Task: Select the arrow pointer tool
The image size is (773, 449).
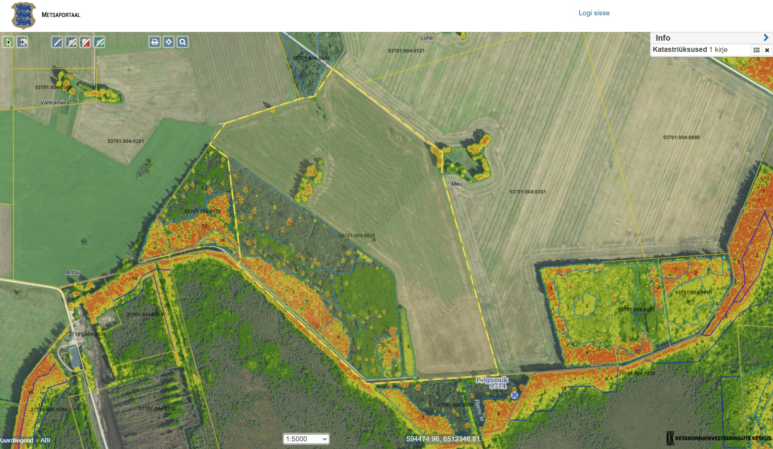Action: click(x=8, y=42)
